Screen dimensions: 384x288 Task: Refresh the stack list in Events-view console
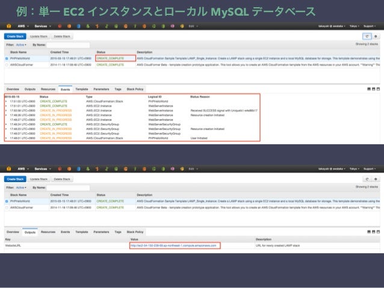point(367,37)
